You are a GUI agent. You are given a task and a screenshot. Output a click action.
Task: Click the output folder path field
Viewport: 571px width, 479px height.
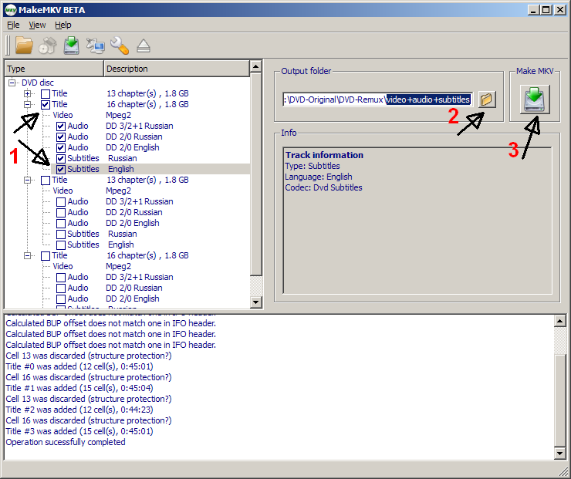377,100
